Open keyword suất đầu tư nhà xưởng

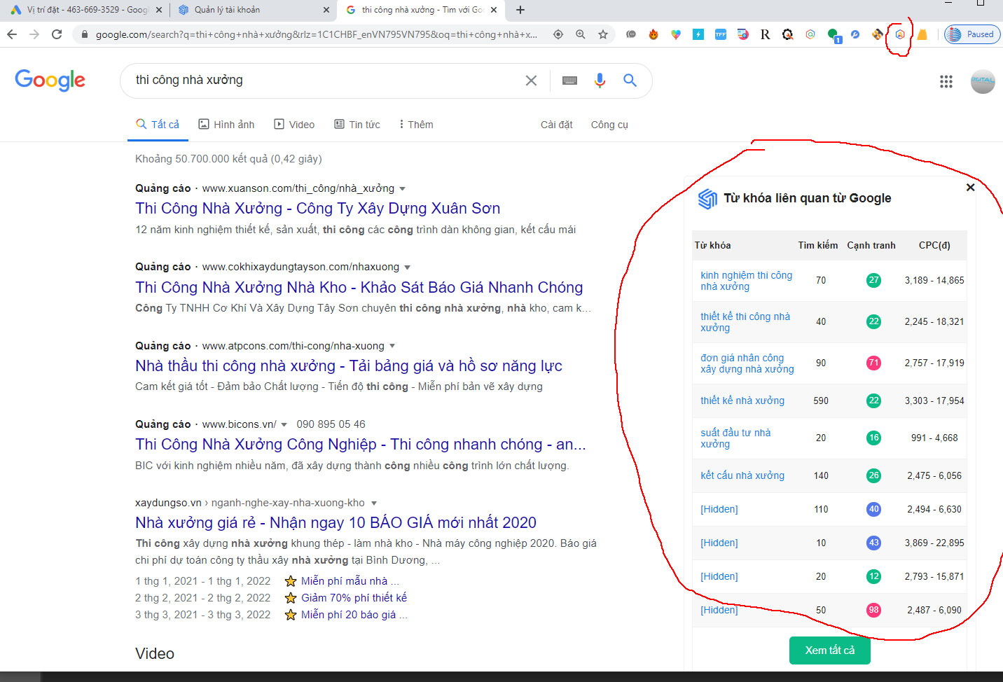click(735, 438)
